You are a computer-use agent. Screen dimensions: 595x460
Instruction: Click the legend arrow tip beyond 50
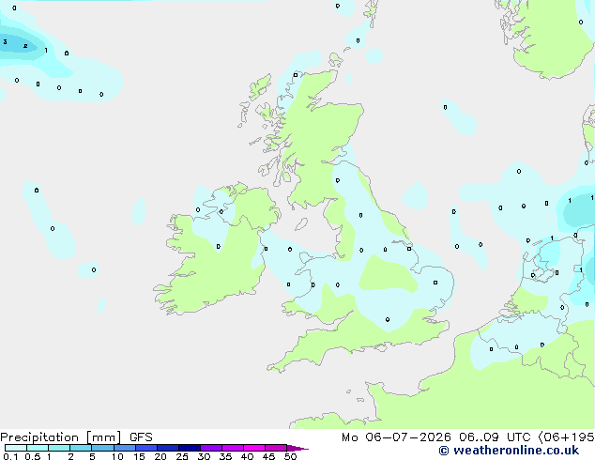point(297,448)
